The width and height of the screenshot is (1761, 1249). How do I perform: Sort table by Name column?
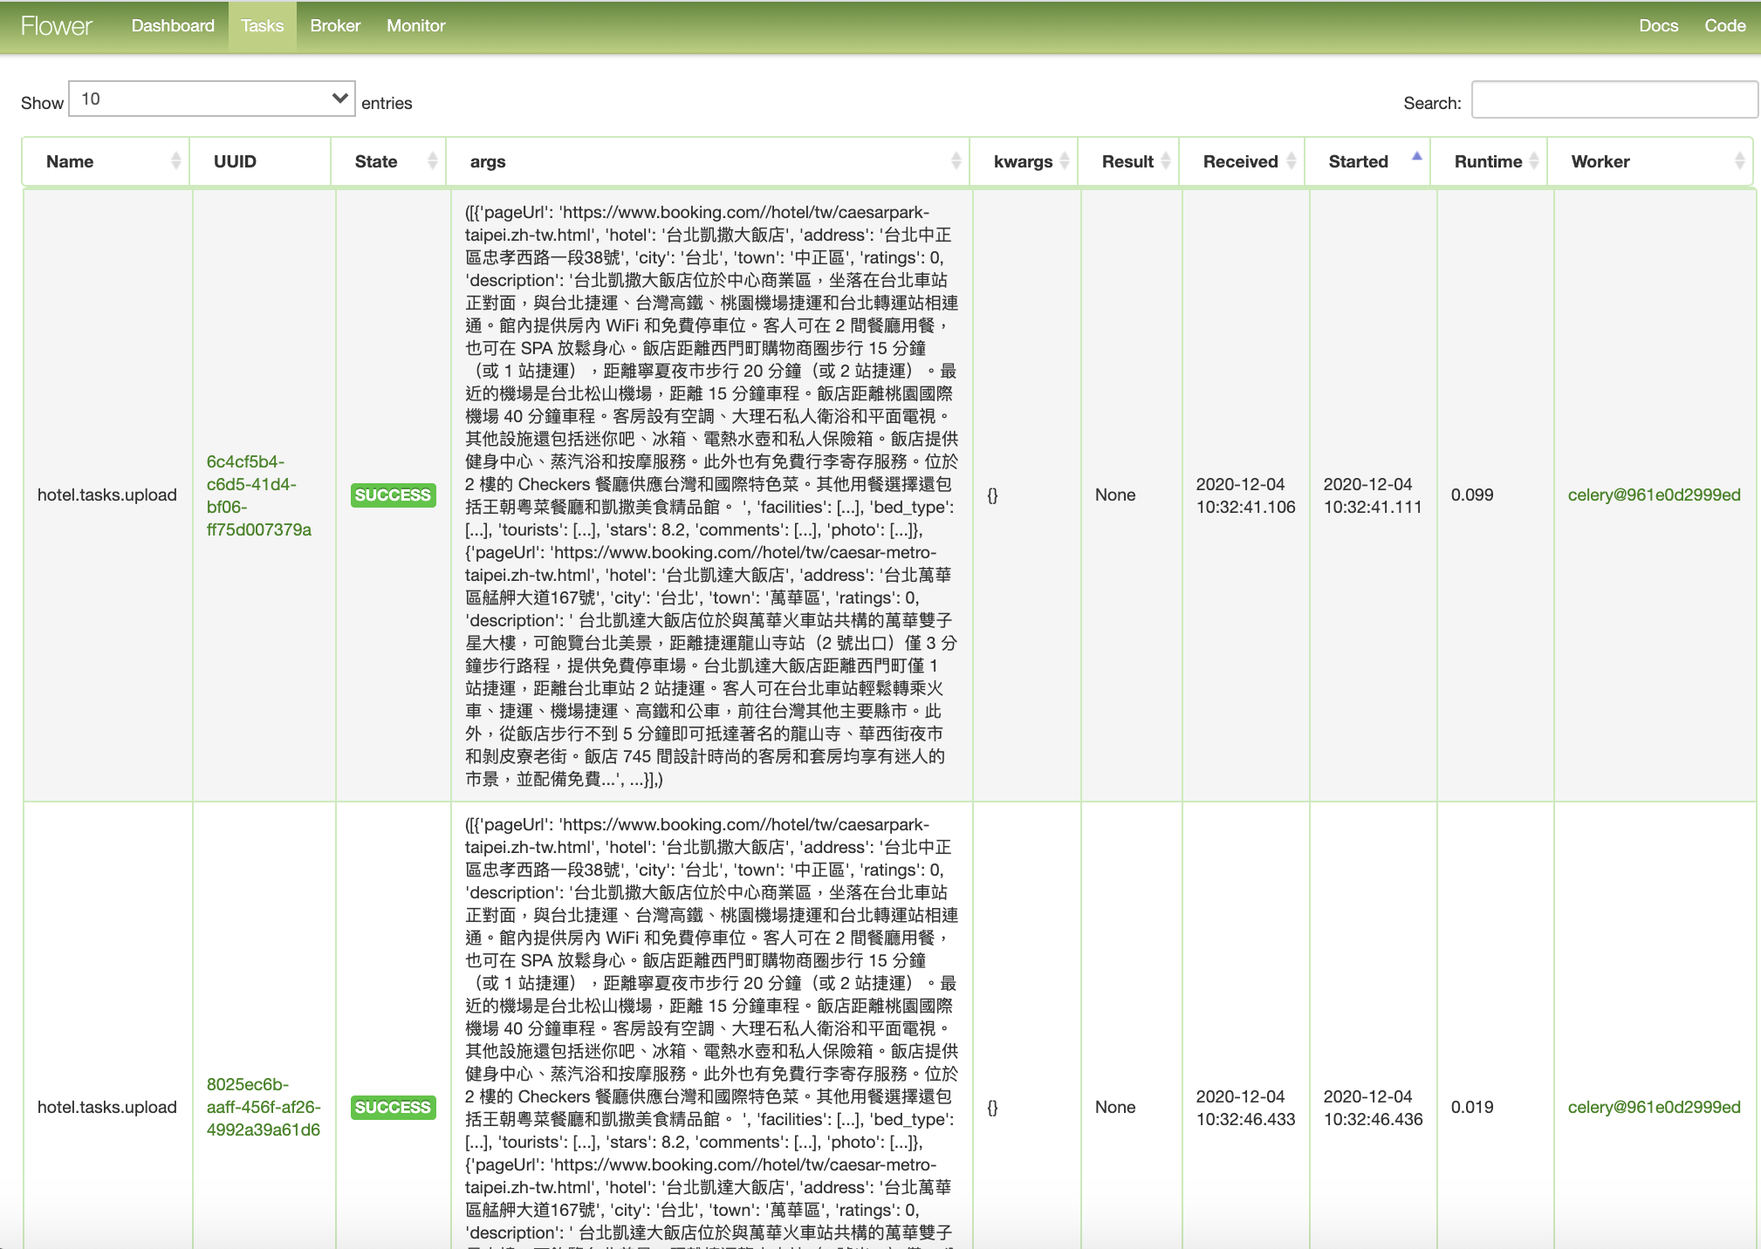pyautogui.click(x=106, y=161)
